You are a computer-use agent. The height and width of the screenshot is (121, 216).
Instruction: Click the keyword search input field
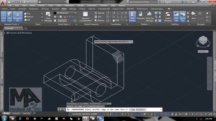143,2
